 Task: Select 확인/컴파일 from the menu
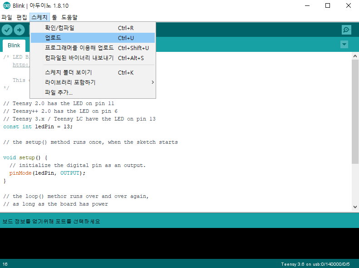pos(93,28)
